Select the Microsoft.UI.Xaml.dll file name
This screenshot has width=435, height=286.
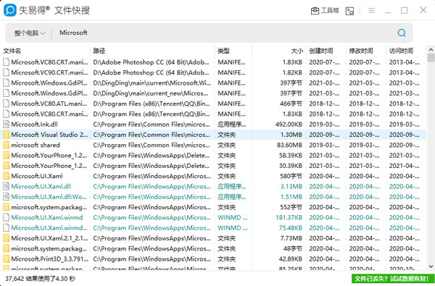pos(41,186)
